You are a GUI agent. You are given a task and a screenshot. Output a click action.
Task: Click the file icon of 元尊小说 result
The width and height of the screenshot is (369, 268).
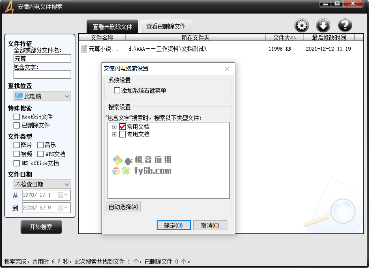pos(84,49)
